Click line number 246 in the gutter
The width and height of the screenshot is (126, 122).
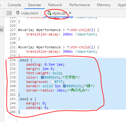pyautogui.click(x=13, y=112)
